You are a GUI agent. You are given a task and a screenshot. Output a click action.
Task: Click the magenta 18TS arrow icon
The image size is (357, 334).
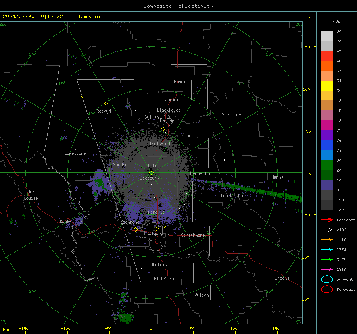pyautogui.click(x=327, y=270)
